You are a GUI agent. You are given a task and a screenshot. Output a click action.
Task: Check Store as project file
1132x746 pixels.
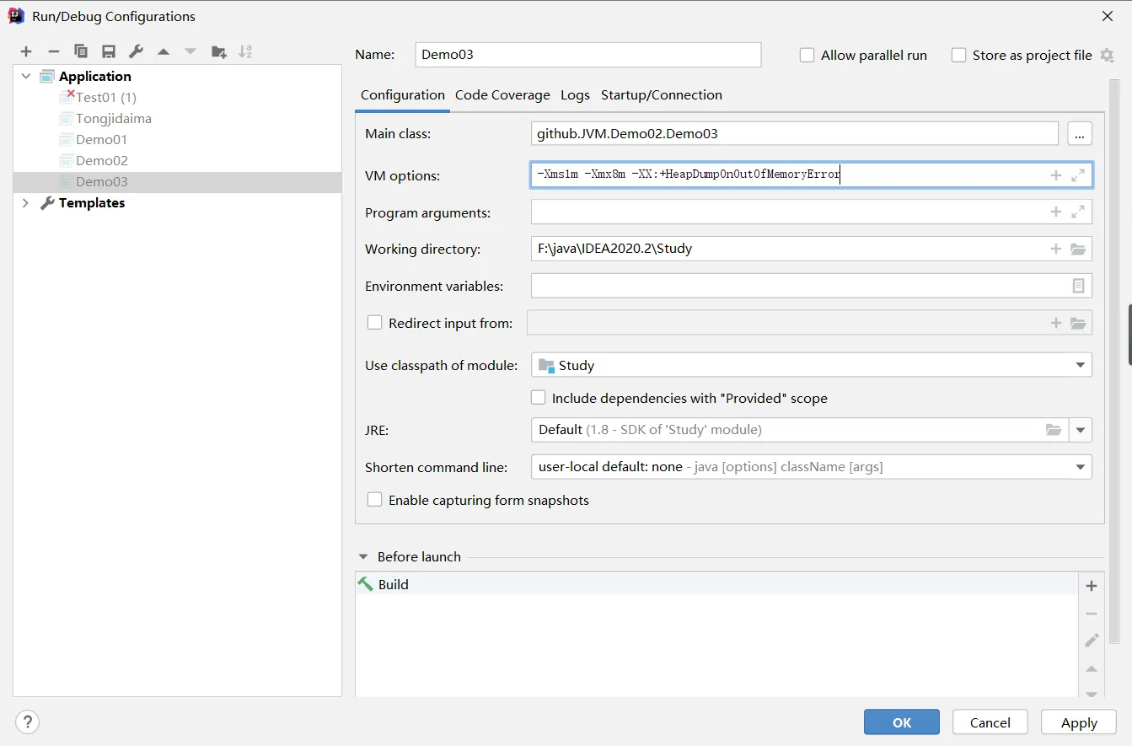[958, 56]
